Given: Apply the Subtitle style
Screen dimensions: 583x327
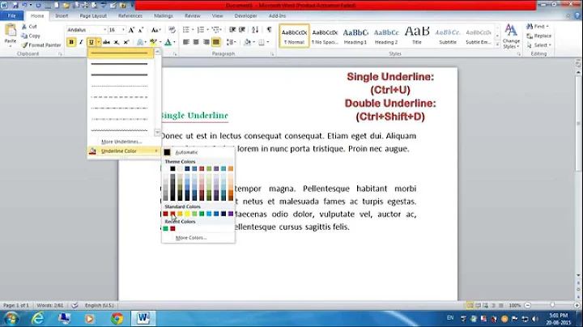Looking at the screenshot, I should pyautogui.click(x=448, y=36).
